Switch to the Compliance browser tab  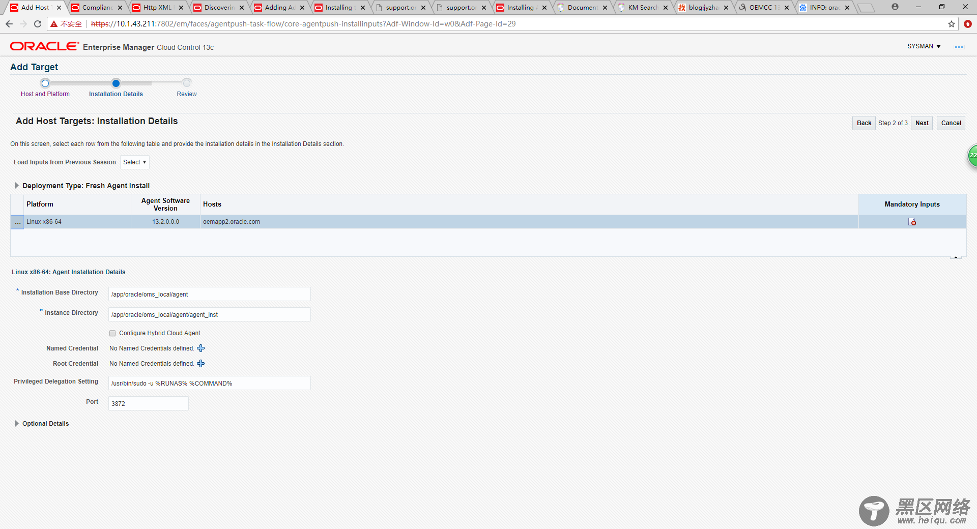[x=97, y=8]
